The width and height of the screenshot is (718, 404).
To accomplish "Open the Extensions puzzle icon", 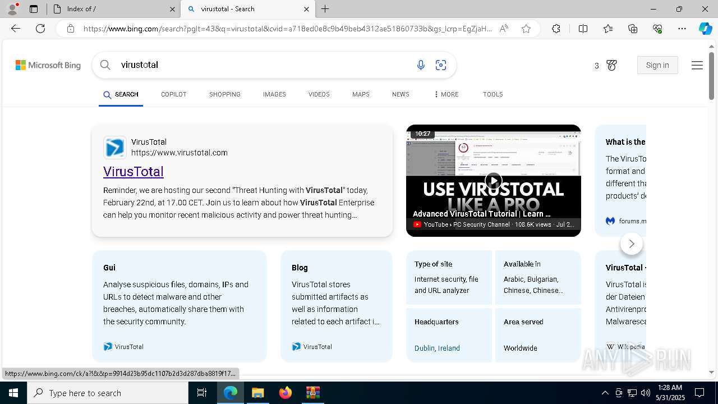I will (x=556, y=29).
